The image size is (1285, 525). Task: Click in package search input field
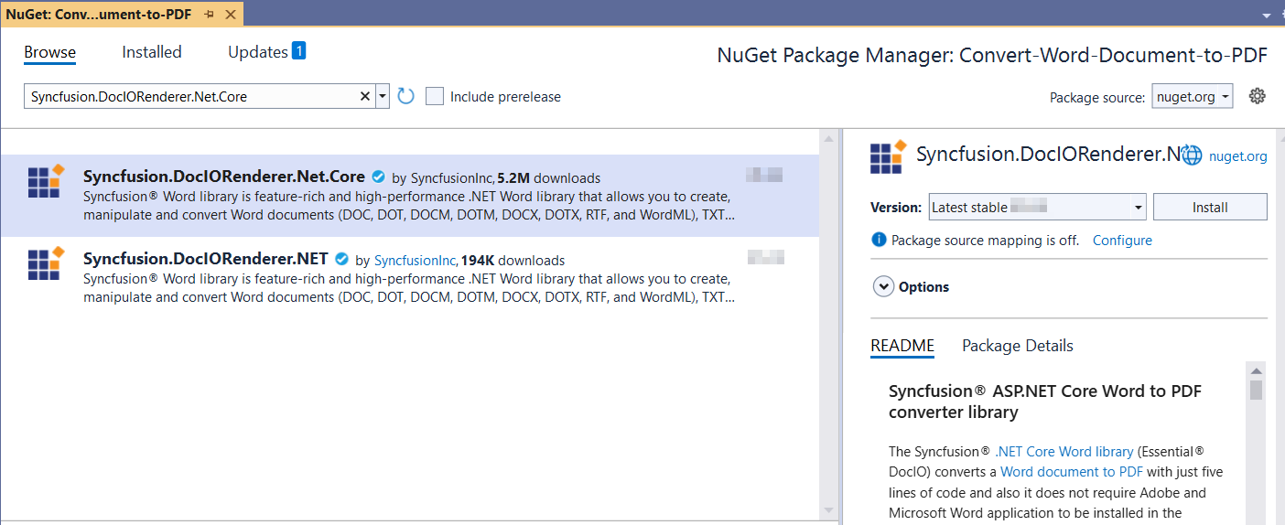pyautogui.click(x=192, y=96)
